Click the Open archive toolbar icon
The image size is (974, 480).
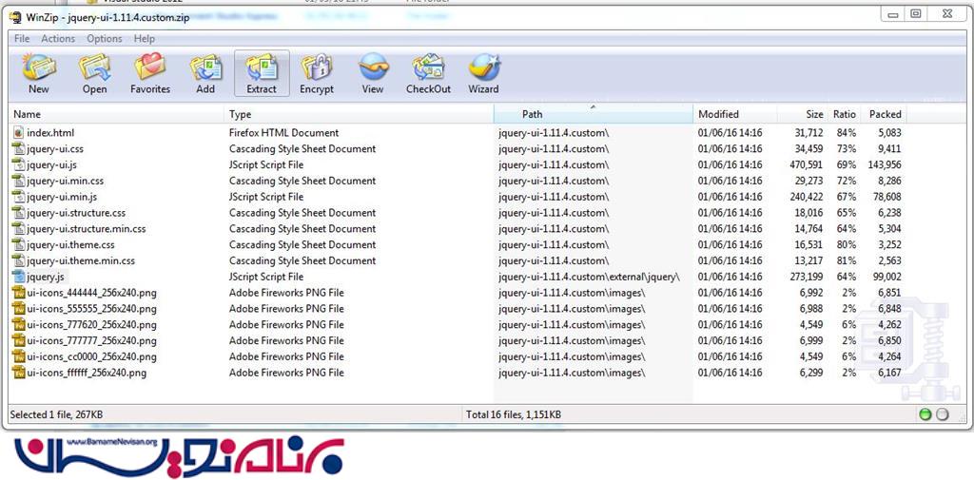click(94, 67)
